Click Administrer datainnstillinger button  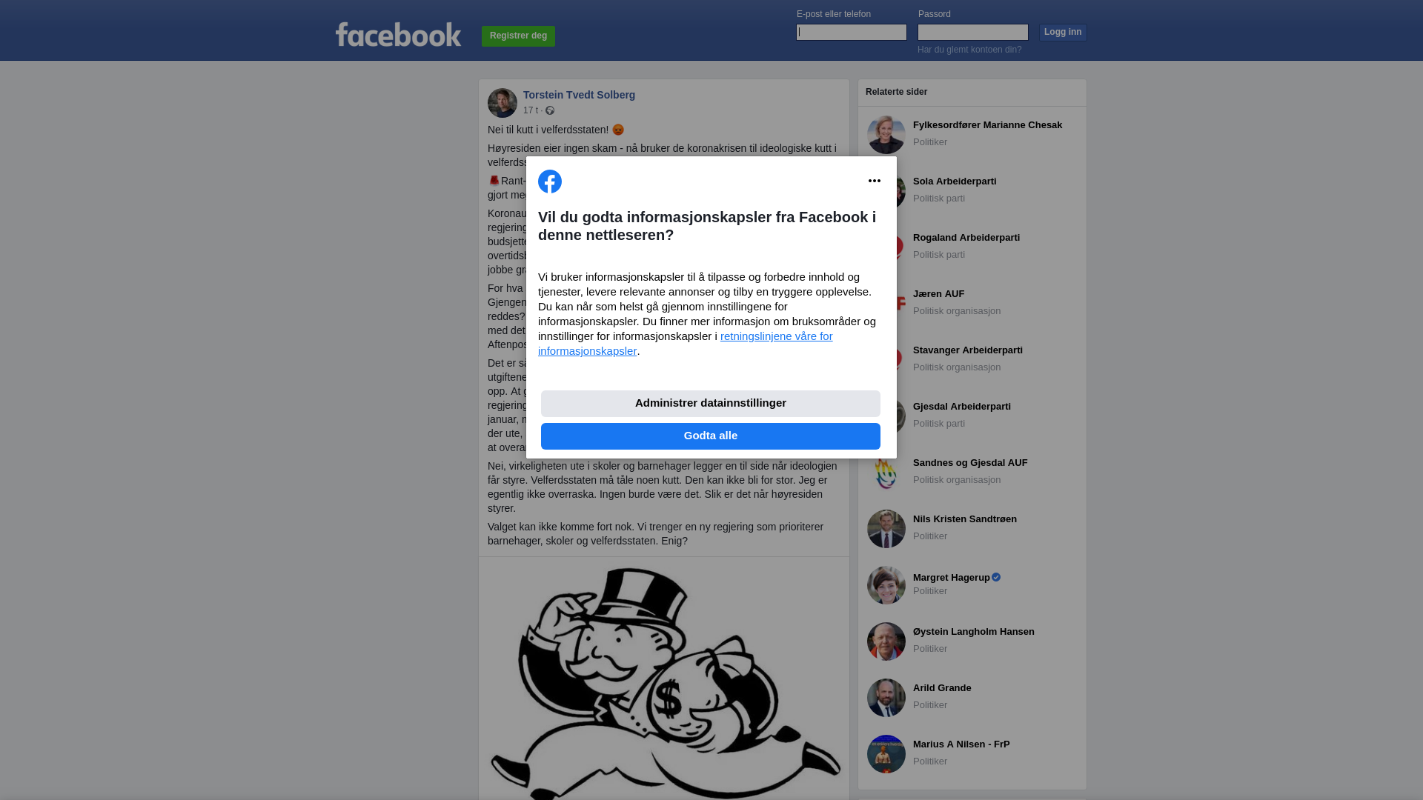pos(711,404)
